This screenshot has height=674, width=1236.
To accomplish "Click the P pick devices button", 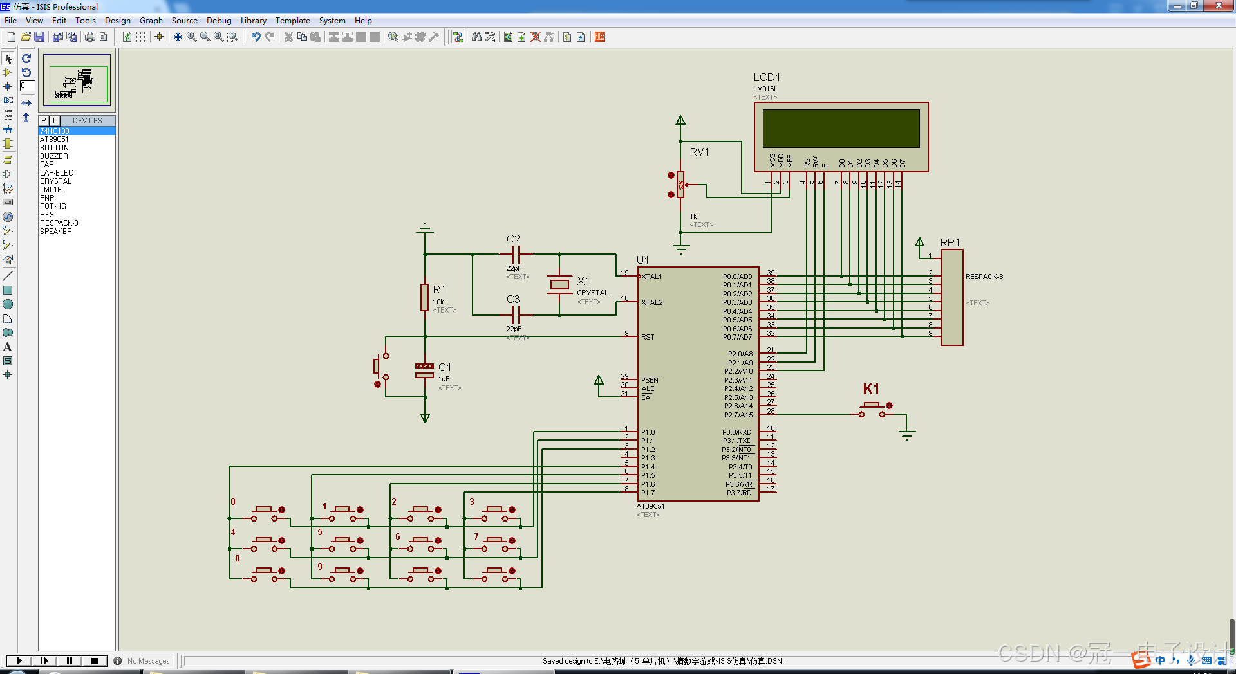I will point(44,121).
